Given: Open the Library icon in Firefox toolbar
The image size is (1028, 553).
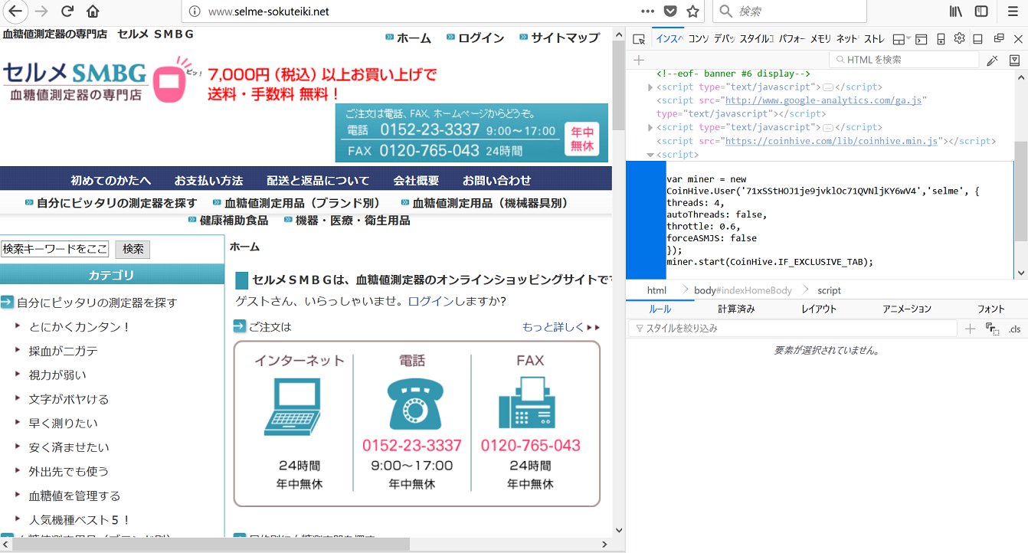Looking at the screenshot, I should pos(956,11).
